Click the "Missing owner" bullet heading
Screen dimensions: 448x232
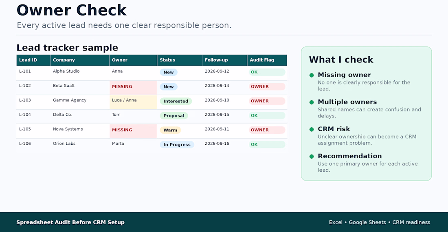(x=344, y=75)
